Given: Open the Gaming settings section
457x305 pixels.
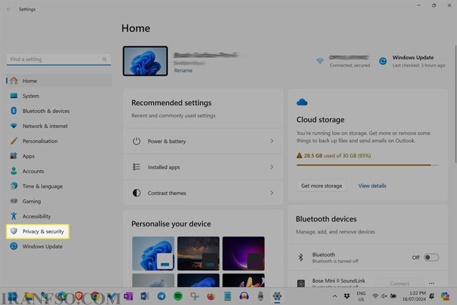Looking at the screenshot, I should [x=59, y=201].
